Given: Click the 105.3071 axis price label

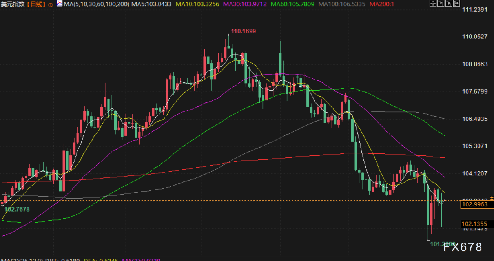Looking at the screenshot, I should (475, 146).
